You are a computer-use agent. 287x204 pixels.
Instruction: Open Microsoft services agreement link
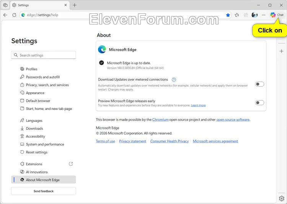[215, 141]
